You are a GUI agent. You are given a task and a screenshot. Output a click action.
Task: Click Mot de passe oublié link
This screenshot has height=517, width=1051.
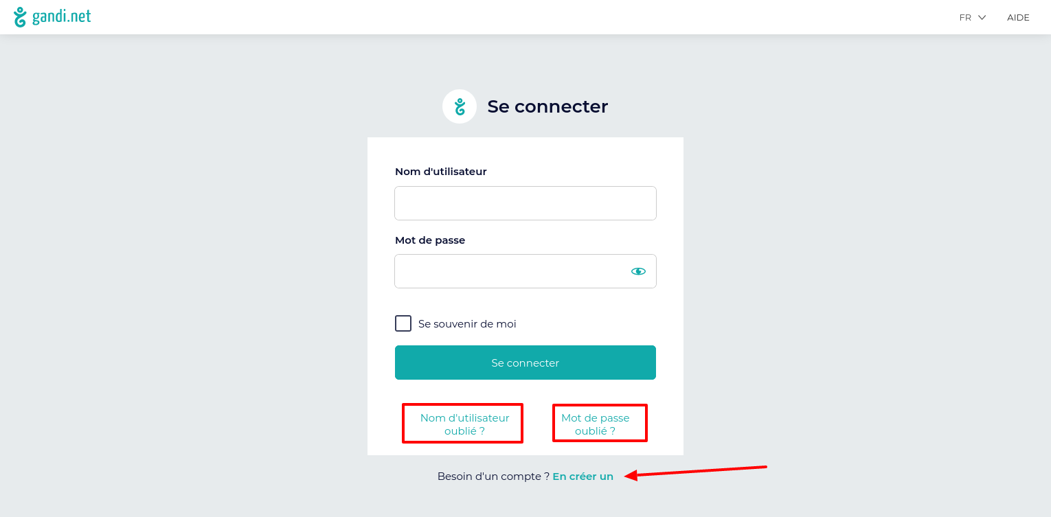[595, 424]
